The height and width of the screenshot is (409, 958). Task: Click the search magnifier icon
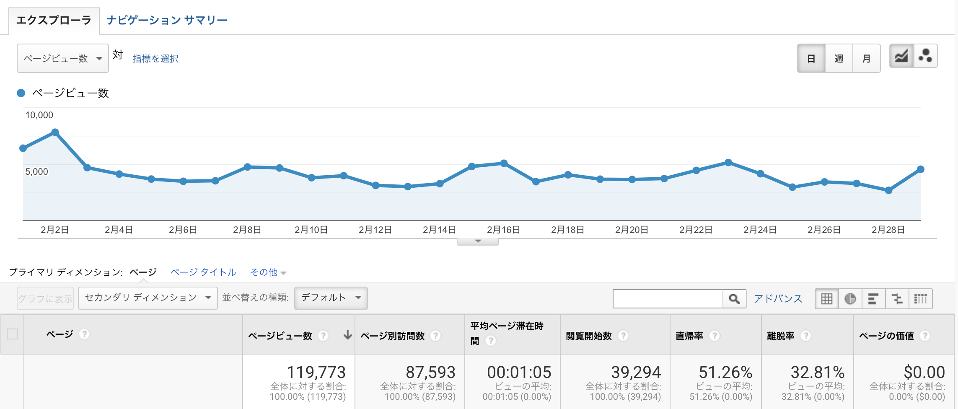(734, 298)
